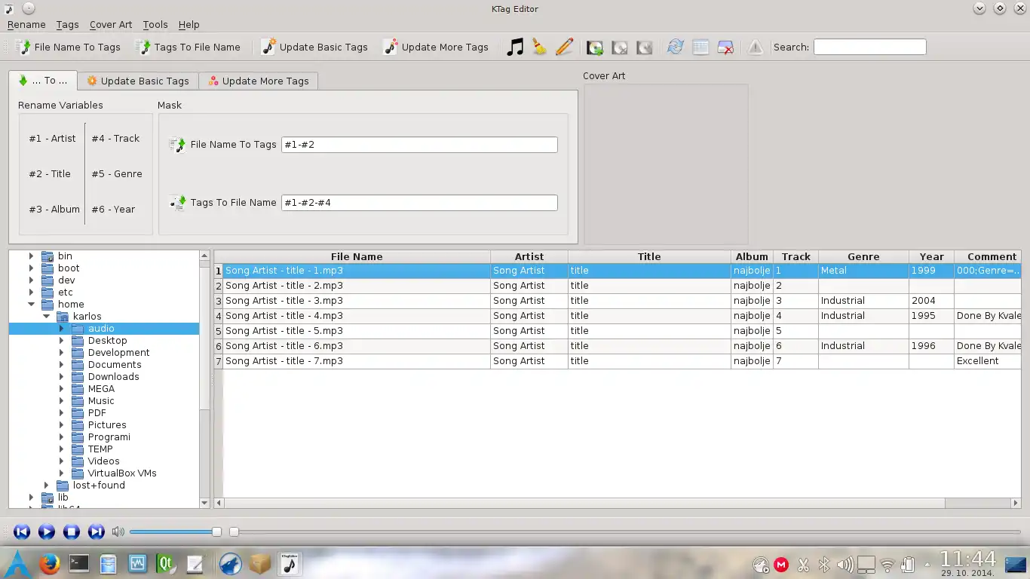Click the toolbar icon with red X
The image size is (1030, 579).
tap(725, 47)
